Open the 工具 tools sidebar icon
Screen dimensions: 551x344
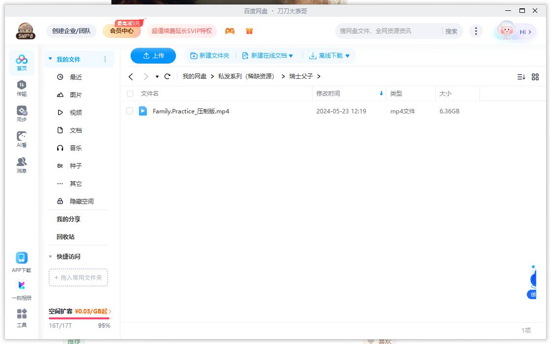[22, 318]
